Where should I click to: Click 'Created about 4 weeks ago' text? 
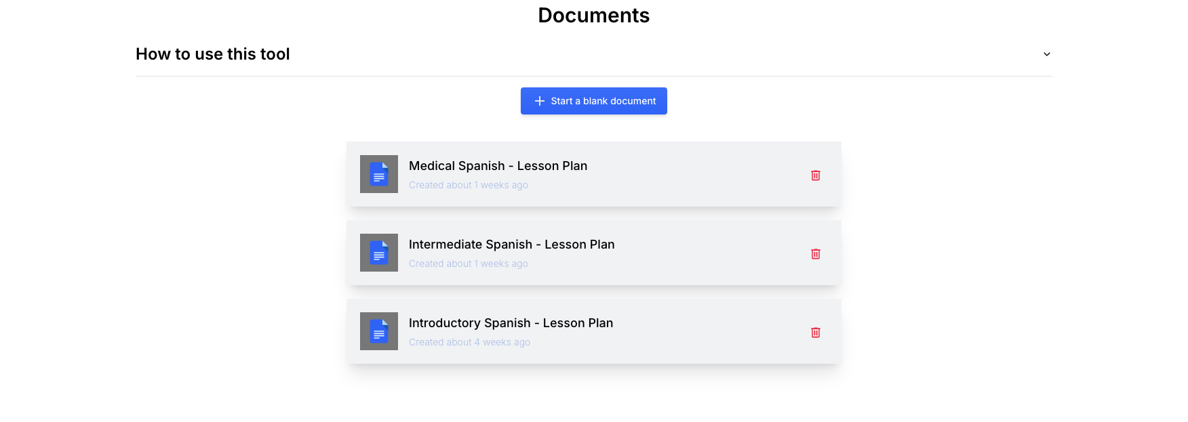click(x=470, y=342)
